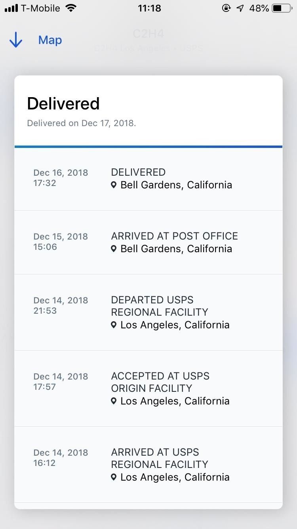Tap the rotation lock status icon
The image size is (297, 529).
pos(226,8)
